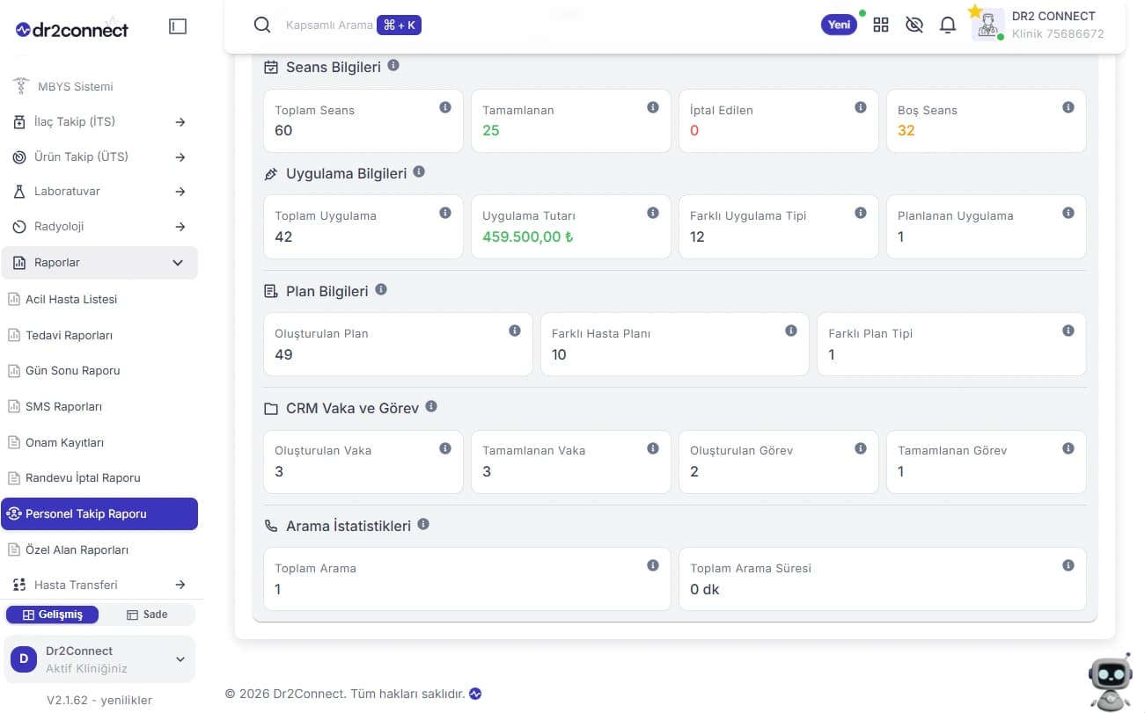Show info for Tamamlanan Görev card
Image resolution: width=1145 pixels, height=713 pixels.
point(1068,448)
